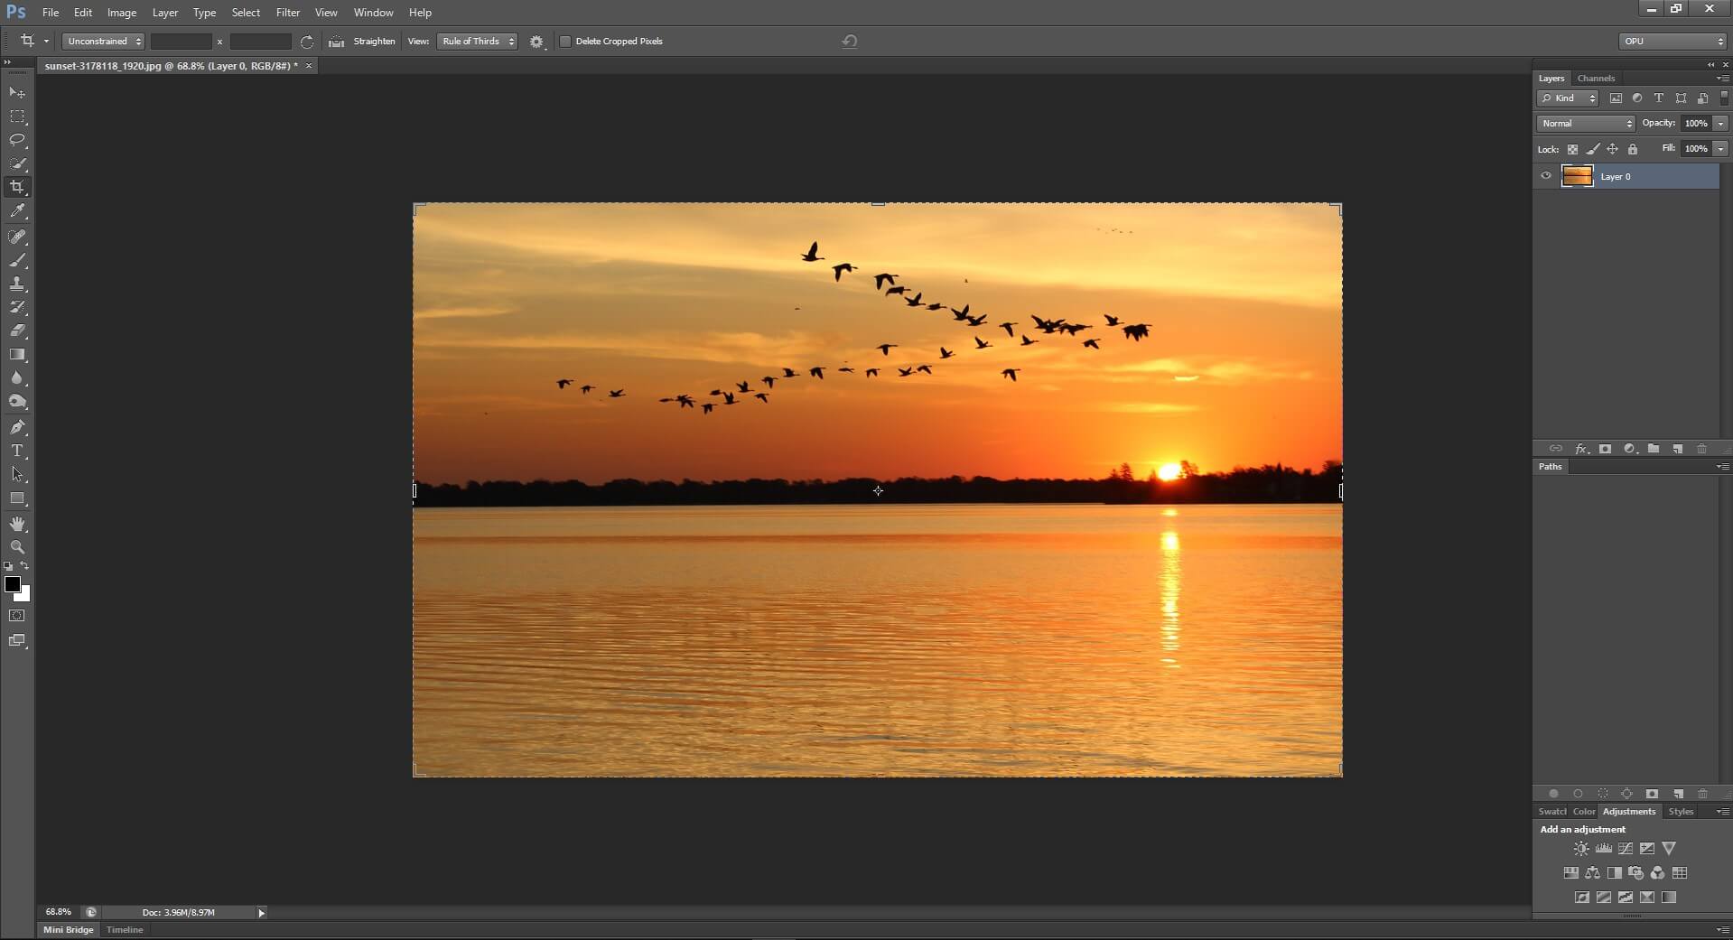The height and width of the screenshot is (940, 1733).
Task: Activate the Hand tool
Action: click(17, 524)
